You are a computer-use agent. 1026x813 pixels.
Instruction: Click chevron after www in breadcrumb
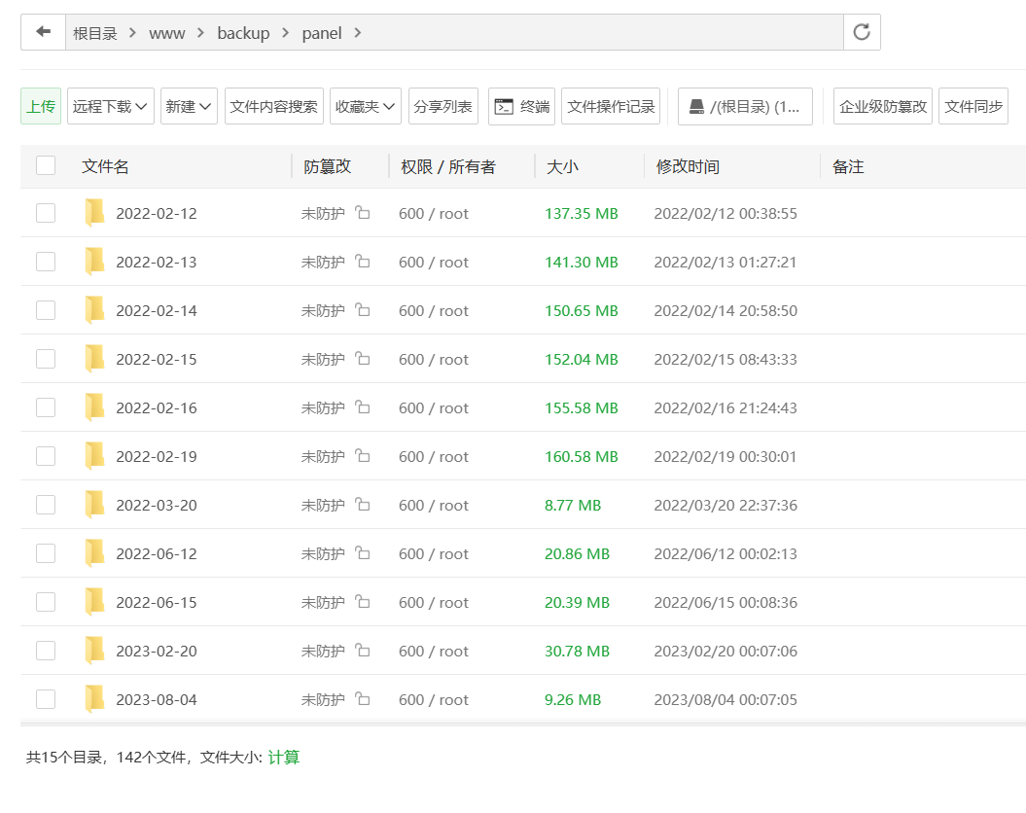point(201,33)
